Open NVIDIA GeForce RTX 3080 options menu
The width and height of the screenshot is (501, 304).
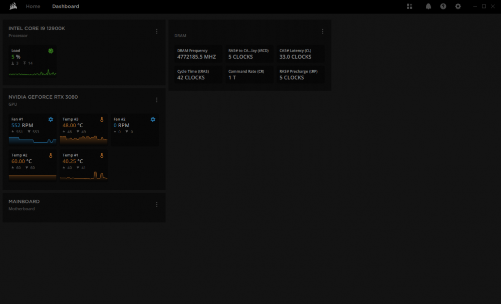pos(156,100)
